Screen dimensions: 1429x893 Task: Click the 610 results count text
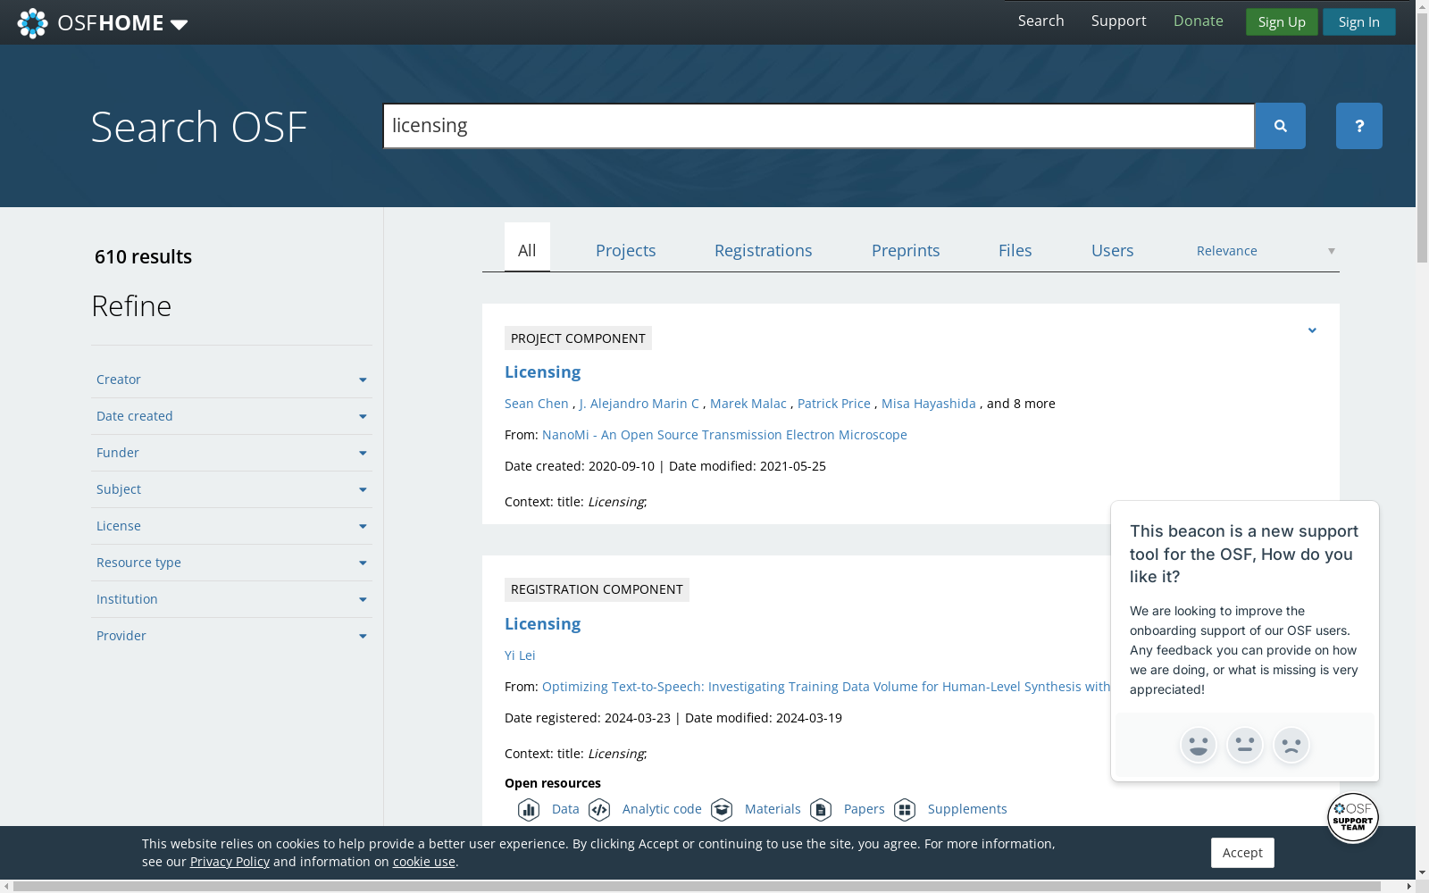click(x=143, y=257)
